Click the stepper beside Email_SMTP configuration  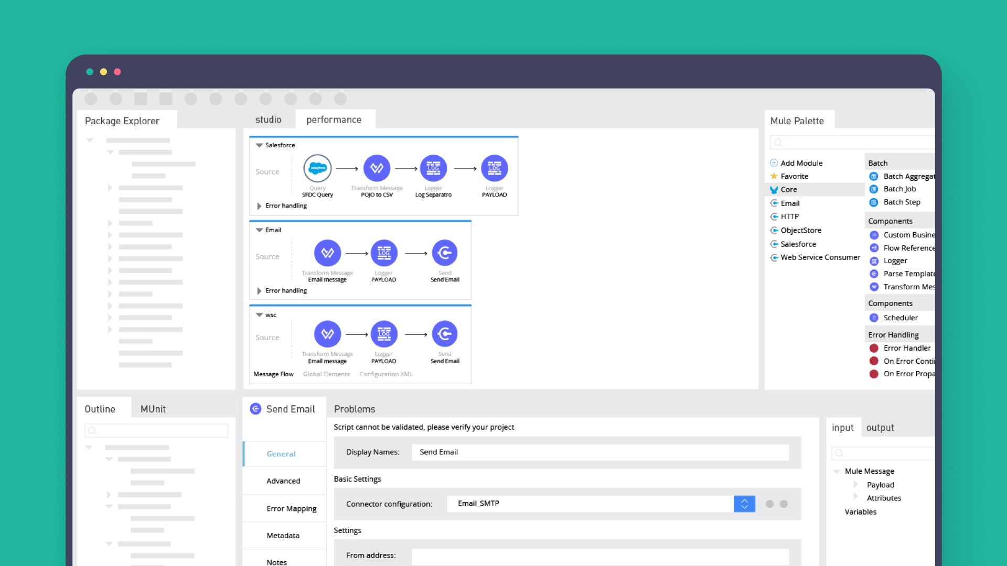(x=744, y=504)
